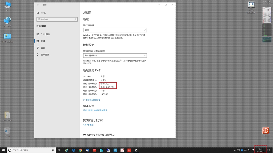
Task: Click the settings search field
Action: click(57, 19)
